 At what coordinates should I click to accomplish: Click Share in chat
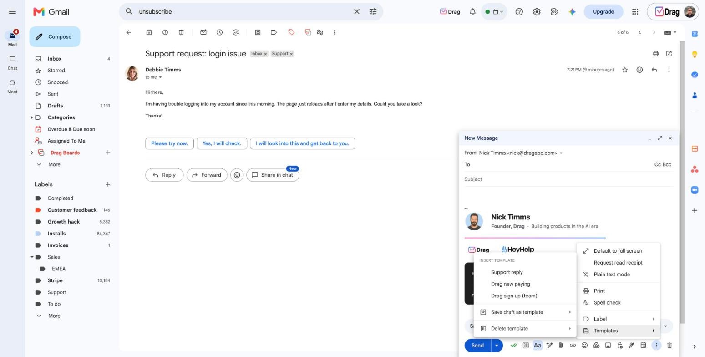tap(273, 175)
